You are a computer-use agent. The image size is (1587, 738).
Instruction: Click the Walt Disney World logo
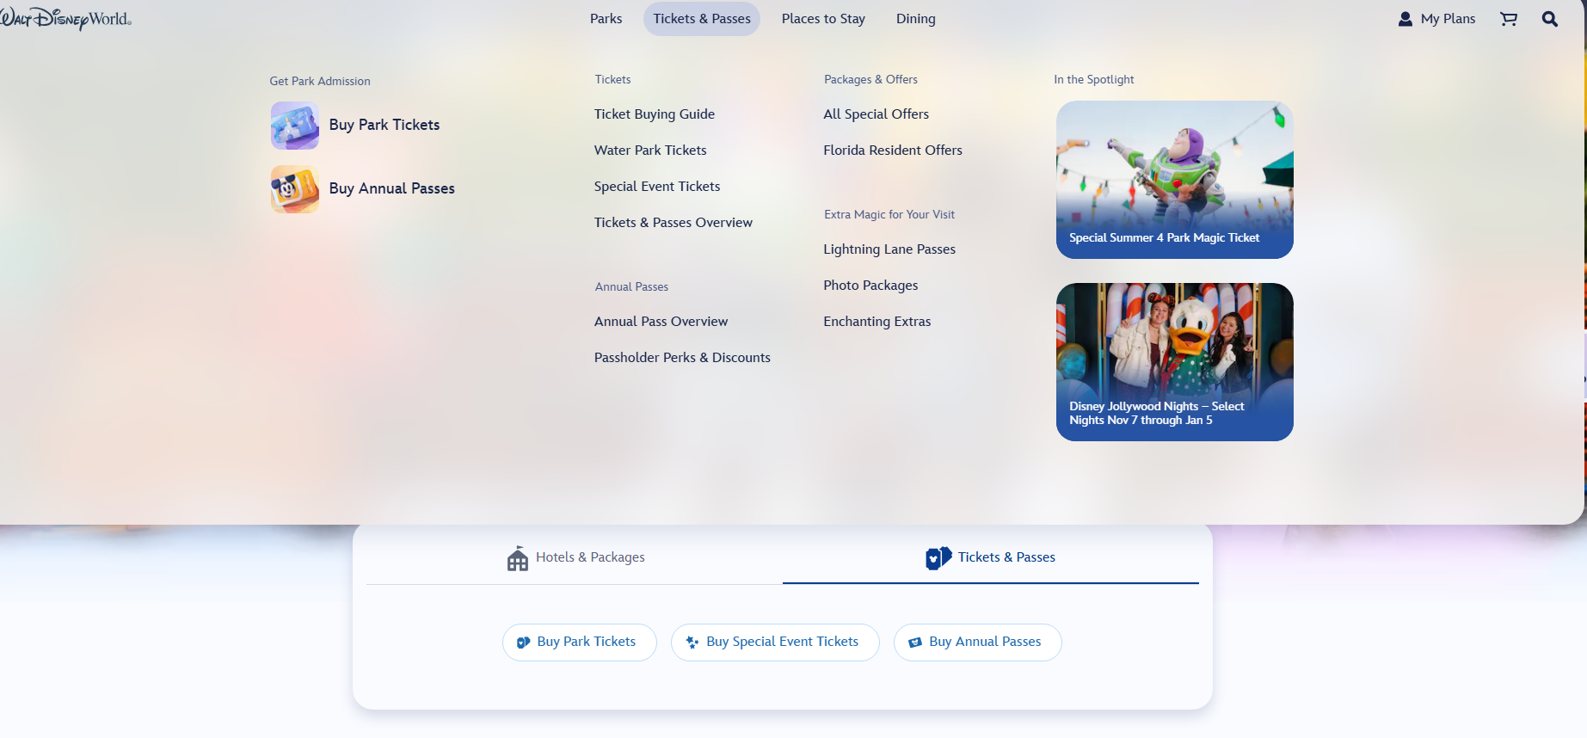point(65,19)
